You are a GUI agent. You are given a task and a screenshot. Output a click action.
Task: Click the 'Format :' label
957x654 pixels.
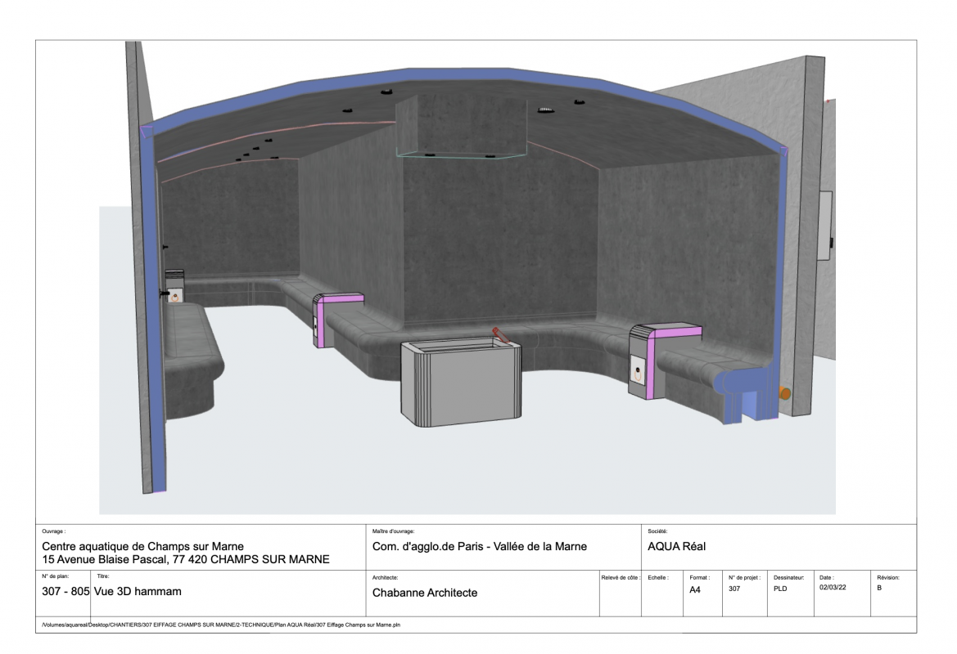699,577
